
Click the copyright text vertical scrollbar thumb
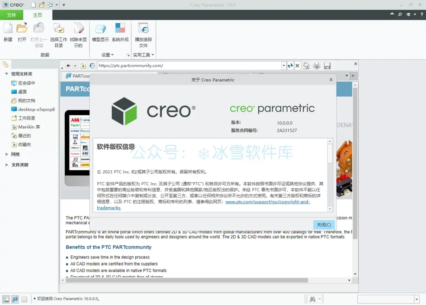point(330,153)
